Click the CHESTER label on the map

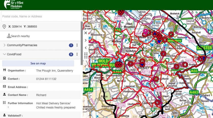(x=204, y=48)
